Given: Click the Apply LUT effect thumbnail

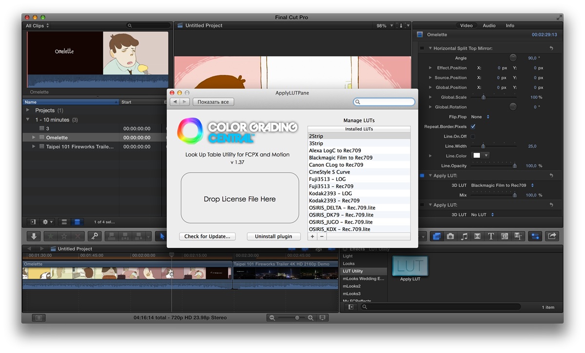Looking at the screenshot, I should (410, 266).
